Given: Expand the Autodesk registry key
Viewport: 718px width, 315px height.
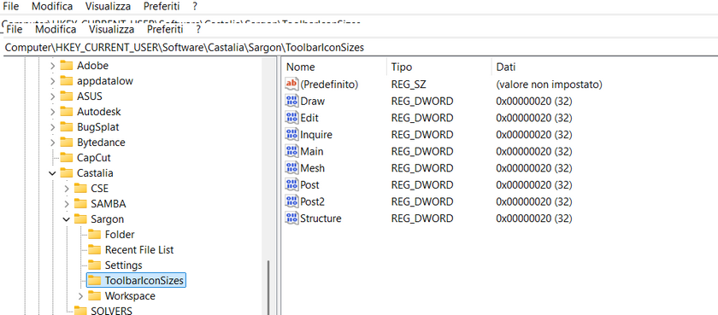Looking at the screenshot, I should (53, 112).
